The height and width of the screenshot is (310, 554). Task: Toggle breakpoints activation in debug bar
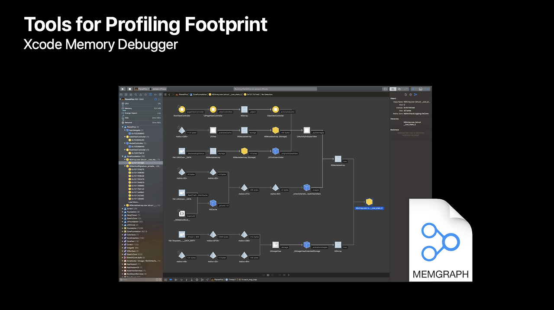171,280
